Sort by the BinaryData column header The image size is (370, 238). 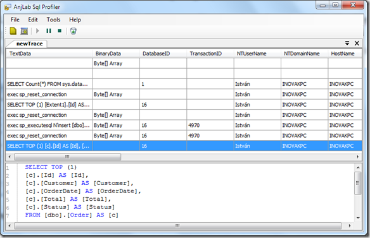tap(116, 54)
